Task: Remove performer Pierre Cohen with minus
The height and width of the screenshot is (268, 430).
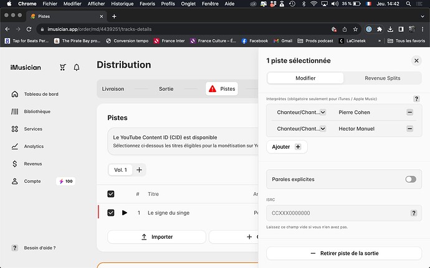Action: 409,113
